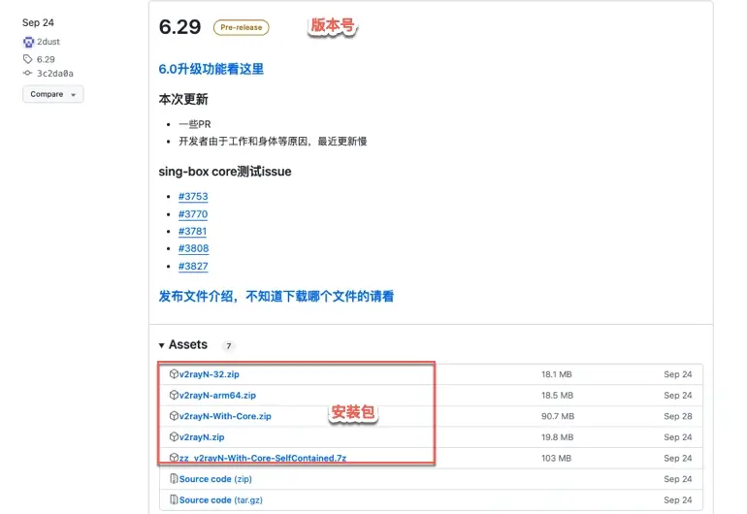The width and height of the screenshot is (747, 514).
Task: Open commit 3c2da0a
Action: click(55, 74)
